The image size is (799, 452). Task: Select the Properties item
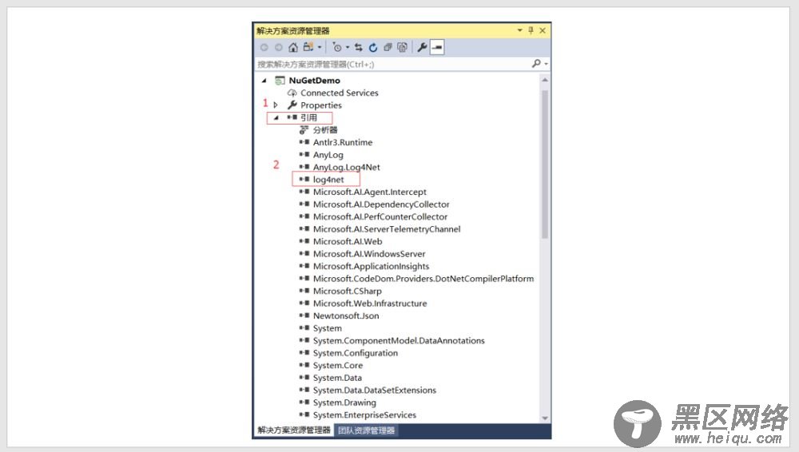321,105
